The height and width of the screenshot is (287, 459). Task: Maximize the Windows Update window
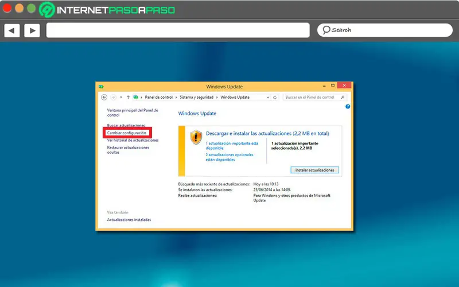[333, 85]
